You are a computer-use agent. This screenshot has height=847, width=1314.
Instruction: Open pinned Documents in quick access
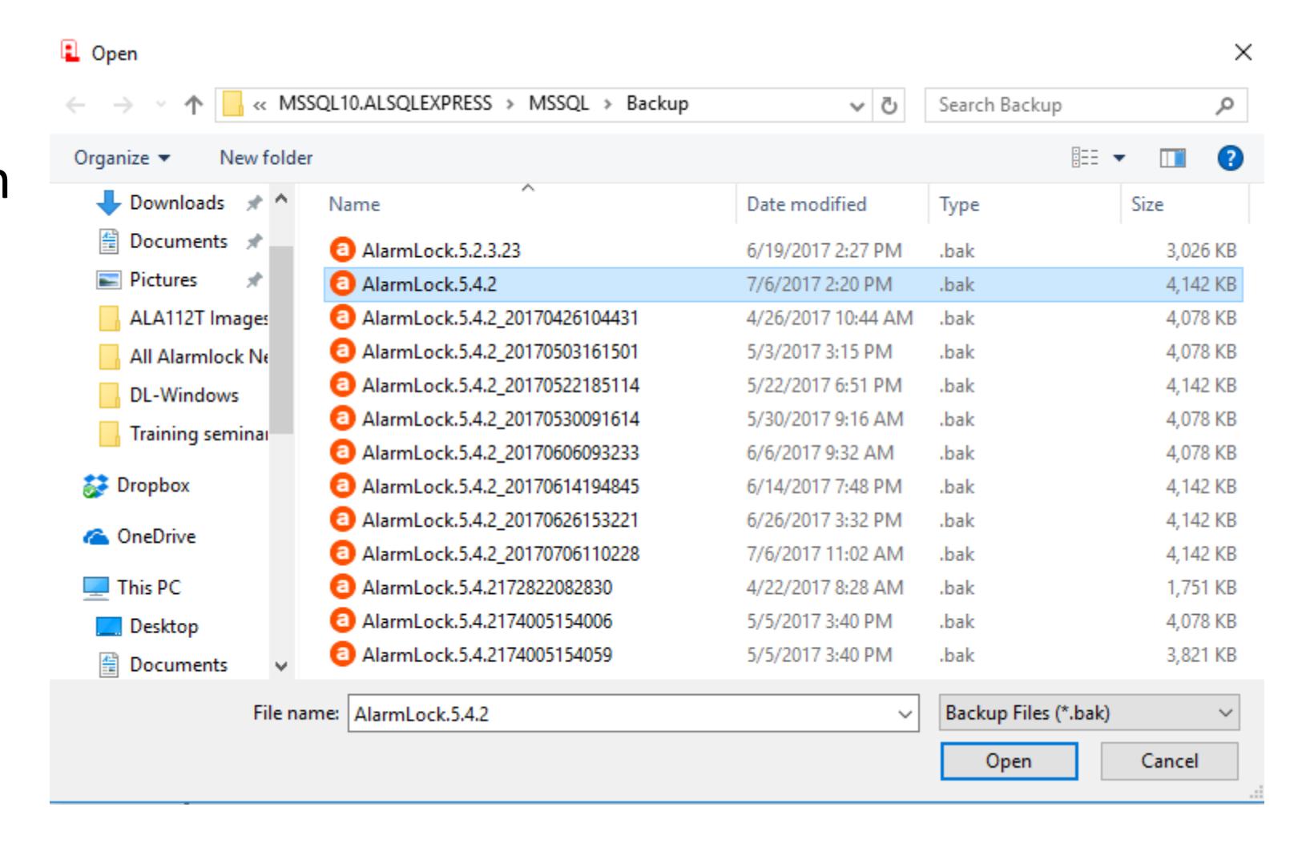[x=179, y=241]
